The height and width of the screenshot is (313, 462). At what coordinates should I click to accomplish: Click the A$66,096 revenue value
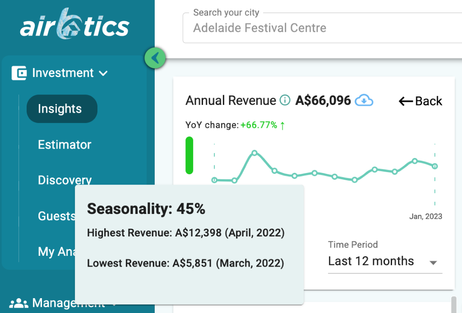click(x=323, y=100)
